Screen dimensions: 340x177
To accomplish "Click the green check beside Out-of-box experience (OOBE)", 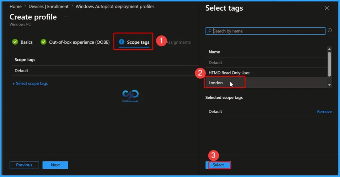I will point(43,42).
